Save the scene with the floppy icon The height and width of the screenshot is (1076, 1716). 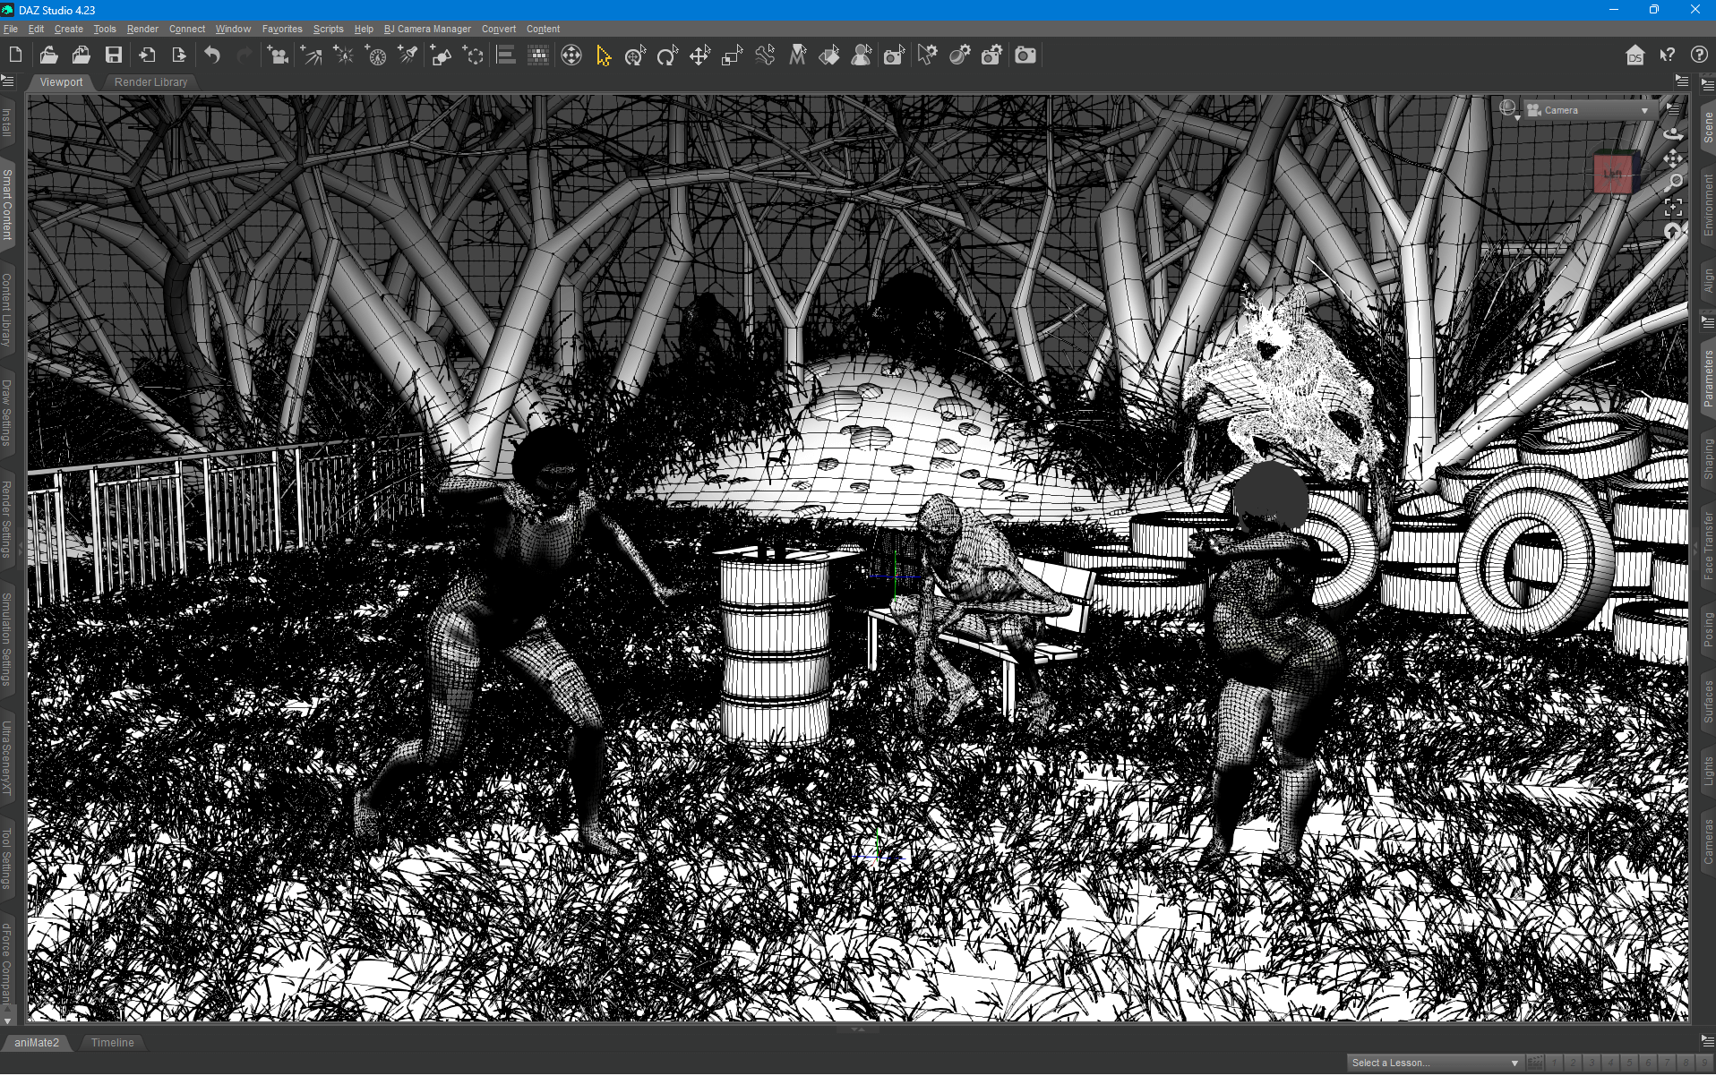click(x=114, y=56)
